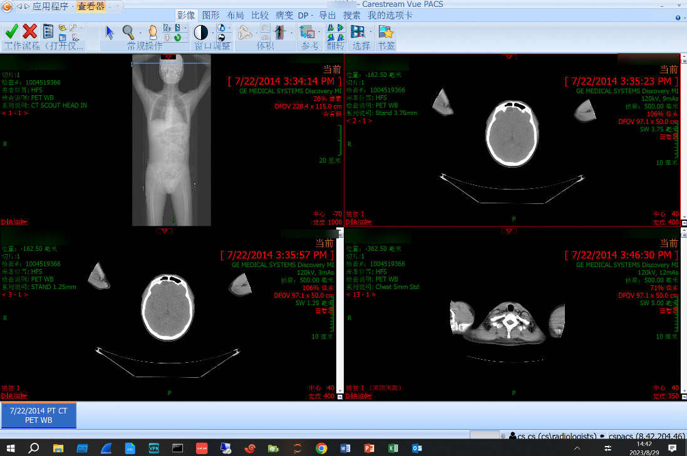
Task: Open the window level dropdown arrow
Action: point(213,33)
